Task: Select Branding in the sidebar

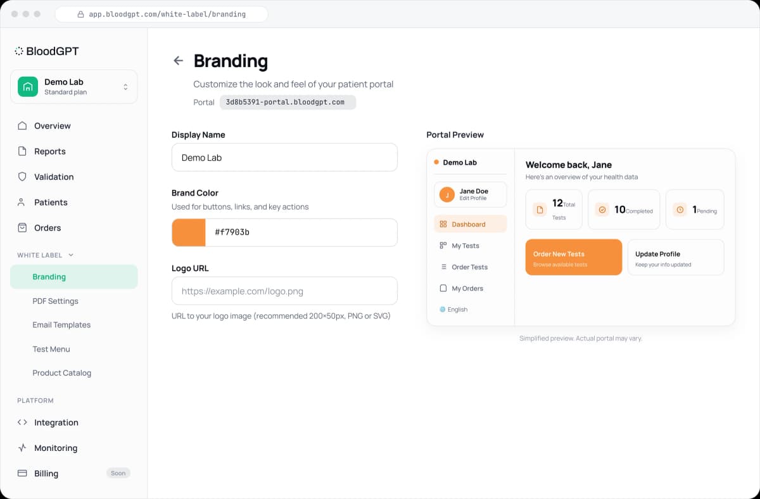Action: click(73, 277)
